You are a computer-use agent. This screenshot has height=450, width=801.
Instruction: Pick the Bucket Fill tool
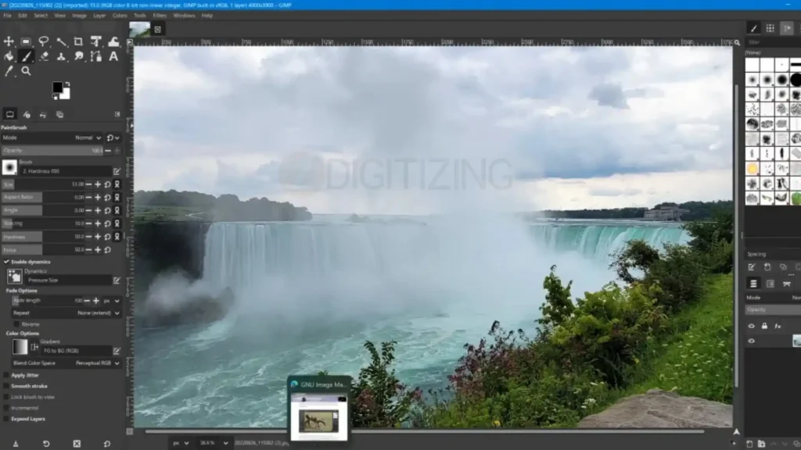[x=9, y=56]
